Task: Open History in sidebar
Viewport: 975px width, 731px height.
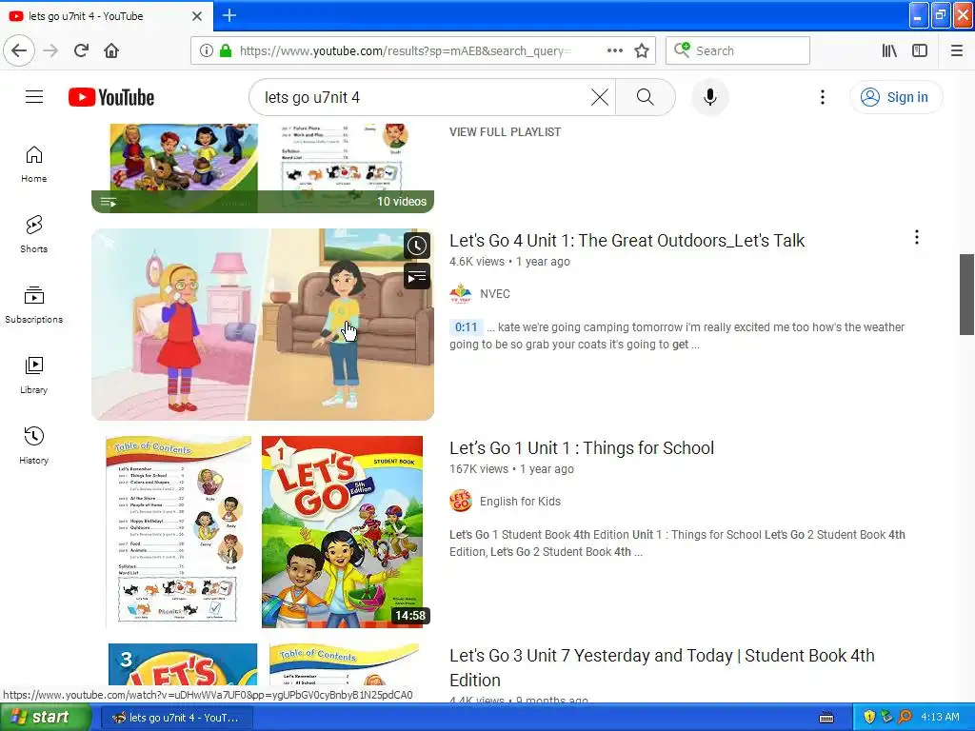Action: tap(33, 445)
